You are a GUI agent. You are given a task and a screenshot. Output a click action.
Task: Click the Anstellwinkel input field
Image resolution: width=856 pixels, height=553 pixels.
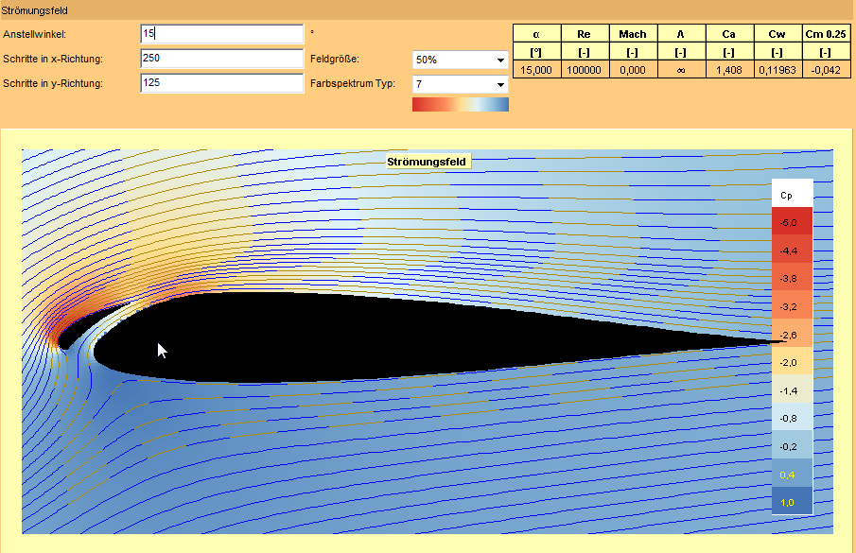click(x=220, y=34)
